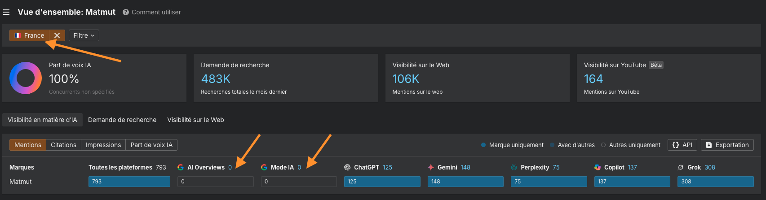Screen dimensions: 766x200
Task: Click the Grok logo icon
Action: coord(681,167)
